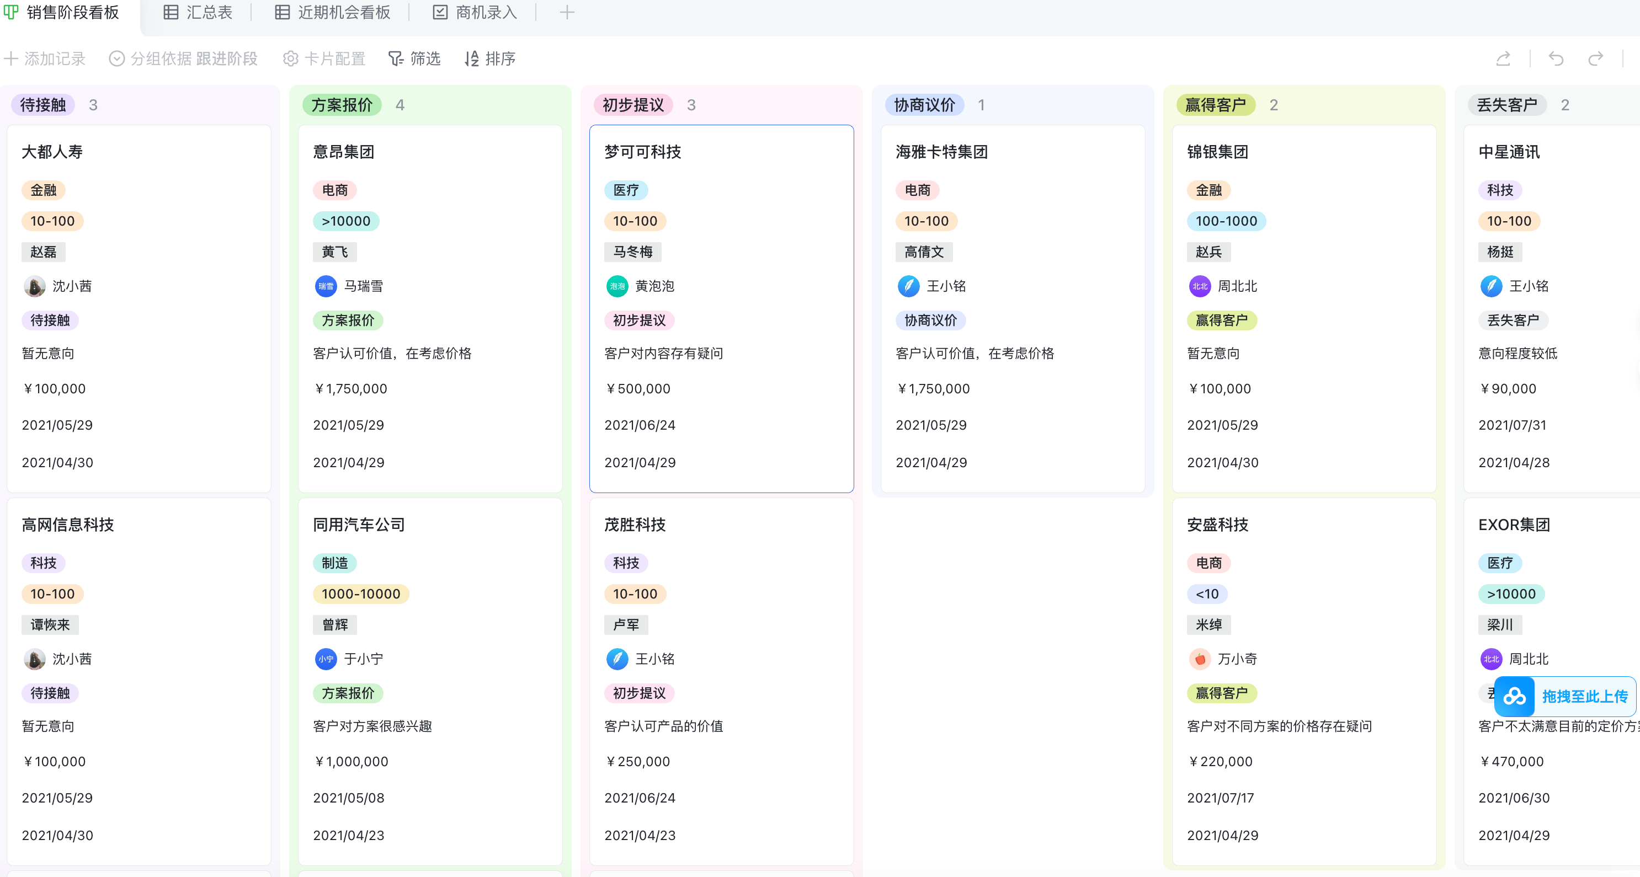Click the 拖拽至此上传 cloud upload icon
Viewport: 1640px width, 877px height.
pyautogui.click(x=1515, y=696)
